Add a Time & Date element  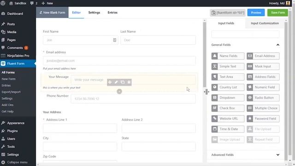228,129
